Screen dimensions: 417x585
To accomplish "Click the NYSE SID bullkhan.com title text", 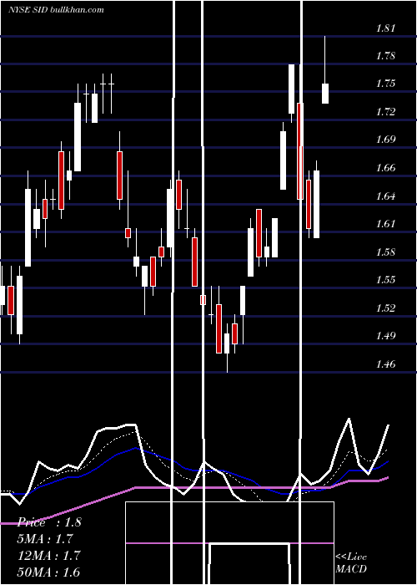I will coord(56,10).
